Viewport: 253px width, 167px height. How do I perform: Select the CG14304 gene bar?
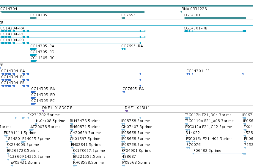pyautogui.click(x=72, y=12)
